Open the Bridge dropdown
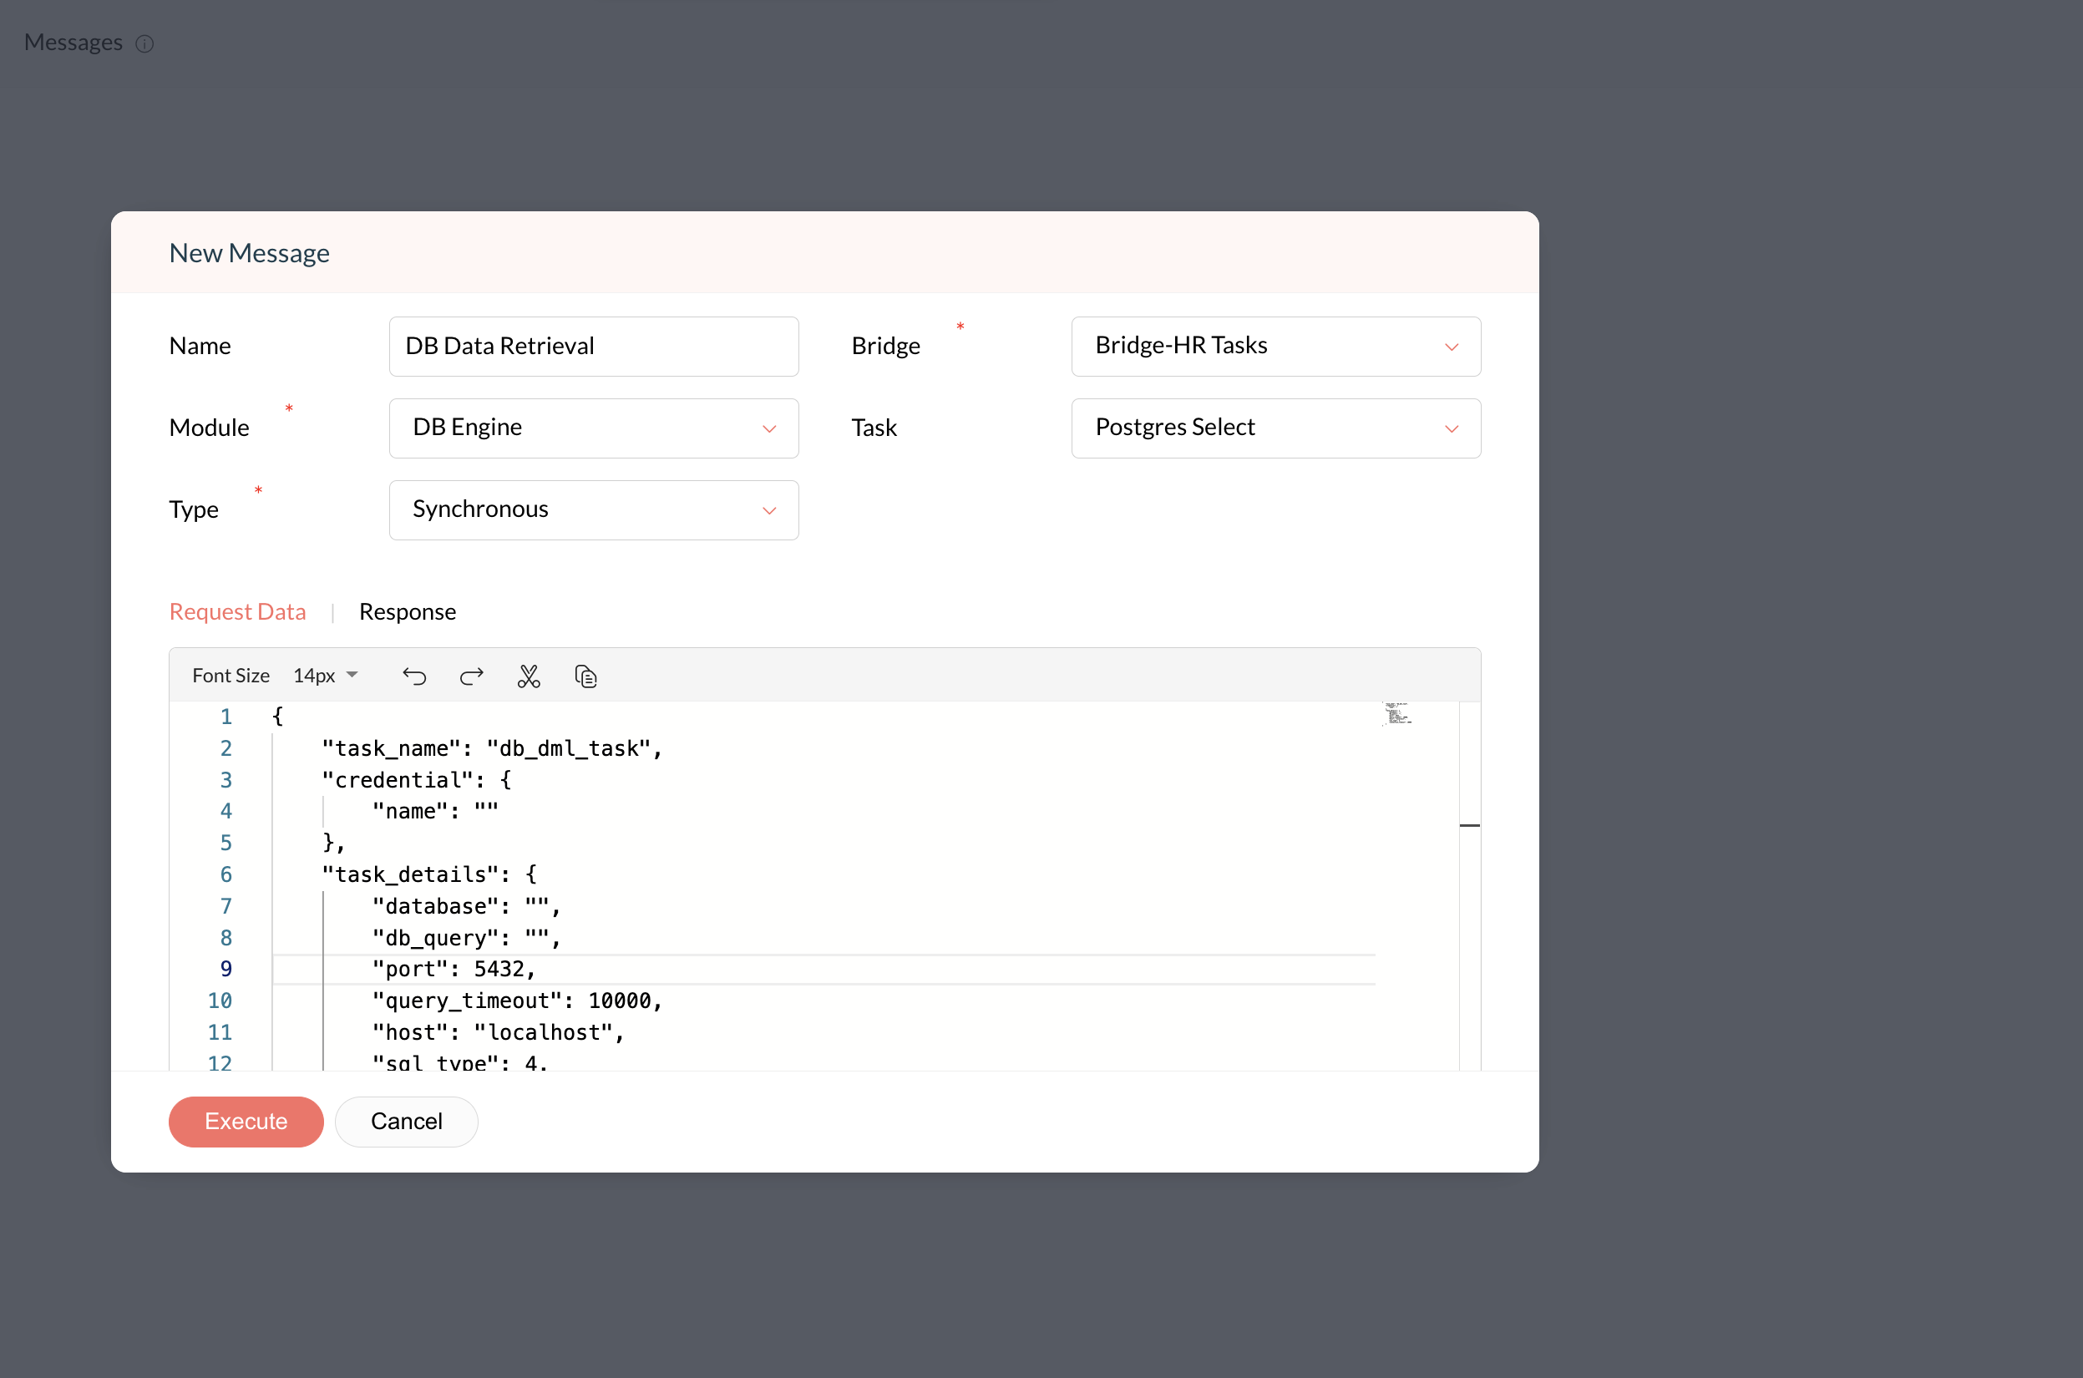2083x1378 pixels. click(1275, 347)
